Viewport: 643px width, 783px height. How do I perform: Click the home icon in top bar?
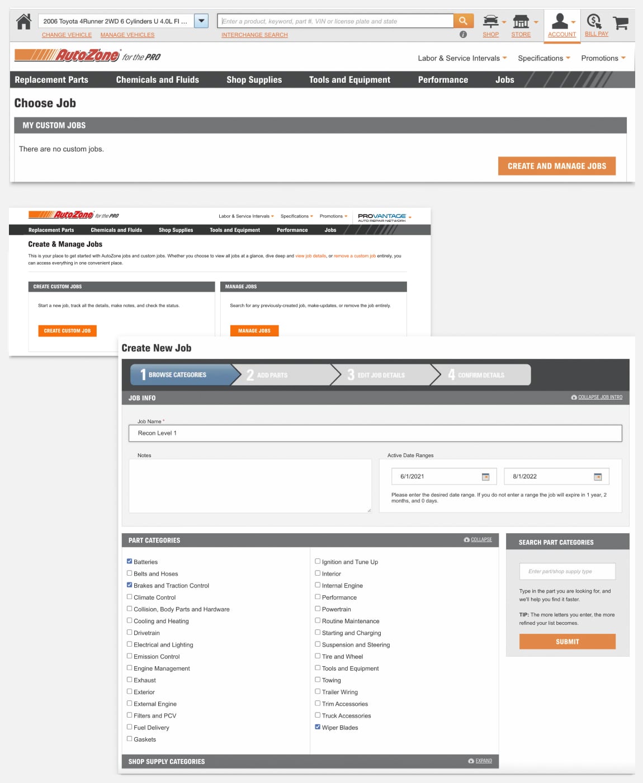tap(24, 22)
